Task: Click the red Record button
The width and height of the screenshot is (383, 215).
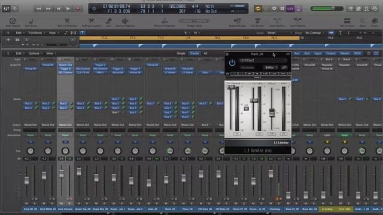Action: tap(78, 9)
